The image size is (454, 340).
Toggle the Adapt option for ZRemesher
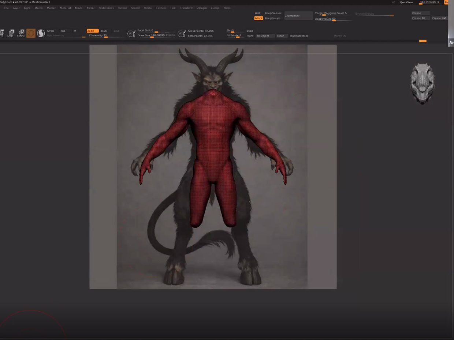tap(258, 18)
